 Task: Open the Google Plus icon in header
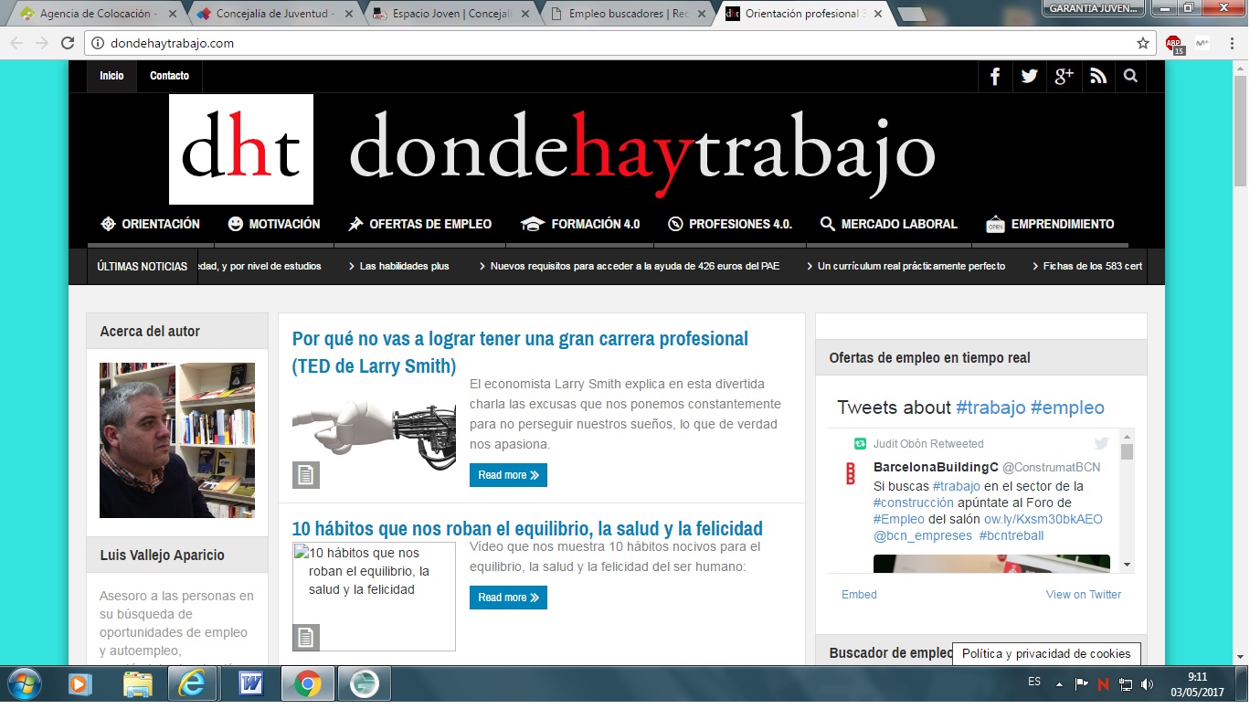click(x=1064, y=76)
